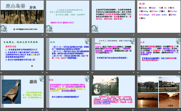
Task: Select slide 9 with partridge bird photo
Action: [x=22, y=92]
